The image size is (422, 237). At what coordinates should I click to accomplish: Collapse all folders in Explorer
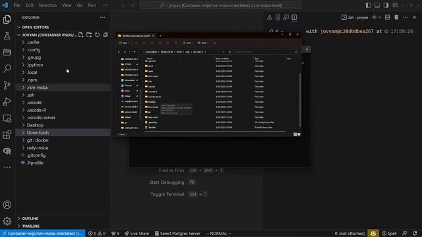tap(105, 35)
